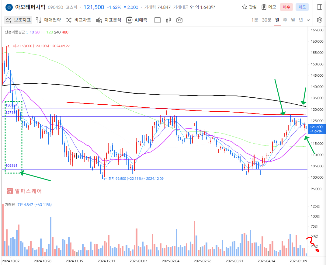Open 비교차트 comparison chart tool

point(78,20)
